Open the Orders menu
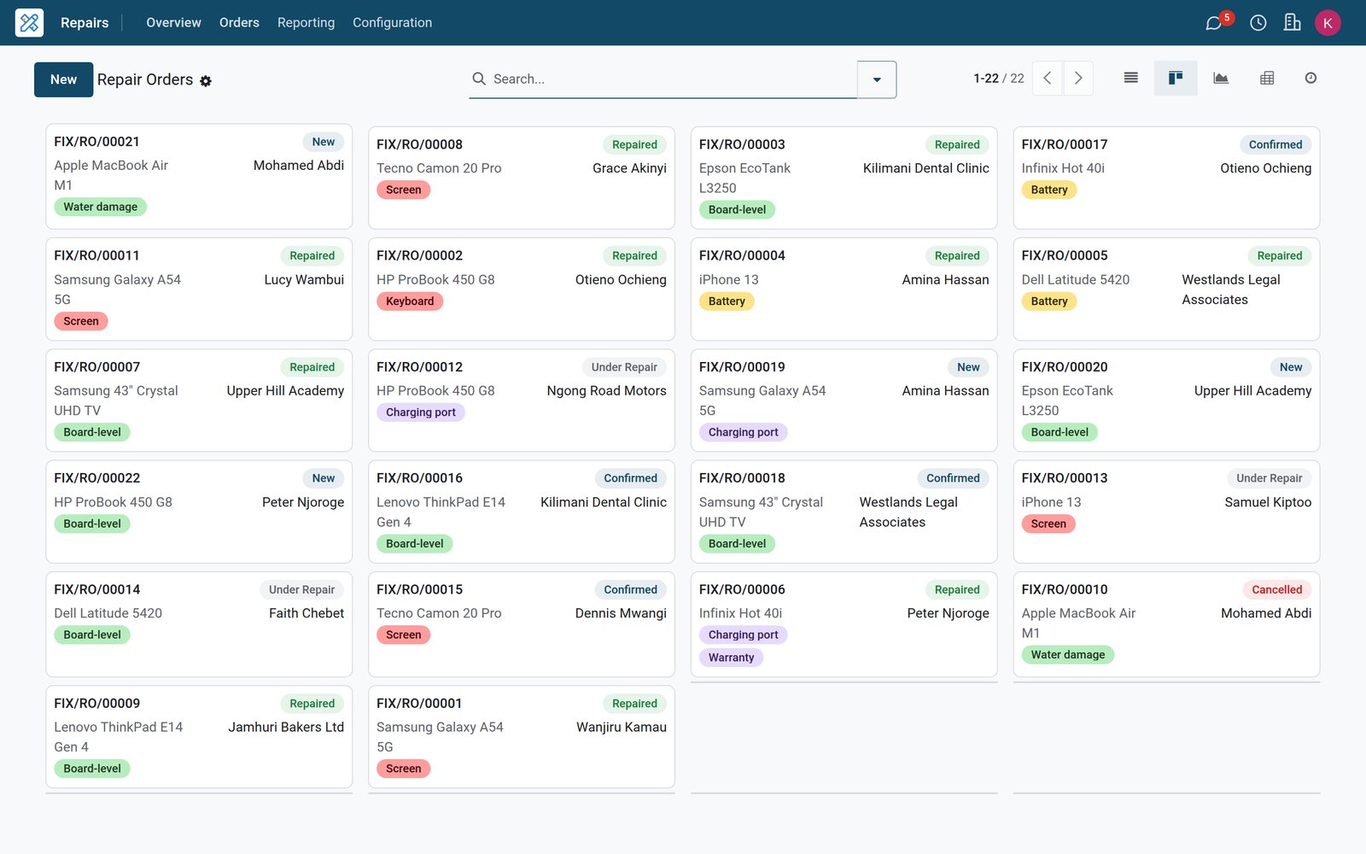 [x=239, y=23]
